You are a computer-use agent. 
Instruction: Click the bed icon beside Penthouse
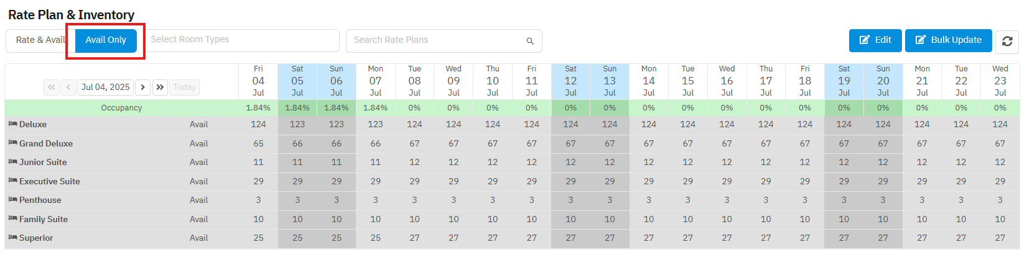point(12,200)
